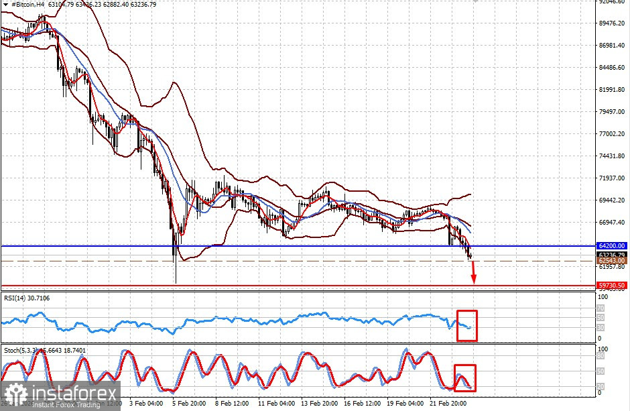Click the 69442.20 price axis label
The height and width of the screenshot is (411, 630).
pyautogui.click(x=611, y=200)
